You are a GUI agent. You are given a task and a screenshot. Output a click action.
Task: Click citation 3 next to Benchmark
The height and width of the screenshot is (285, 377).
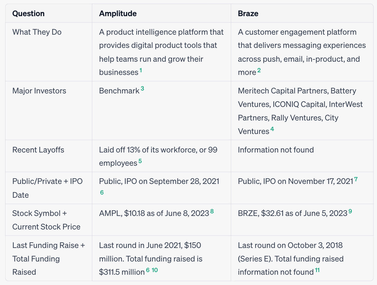tap(142, 88)
